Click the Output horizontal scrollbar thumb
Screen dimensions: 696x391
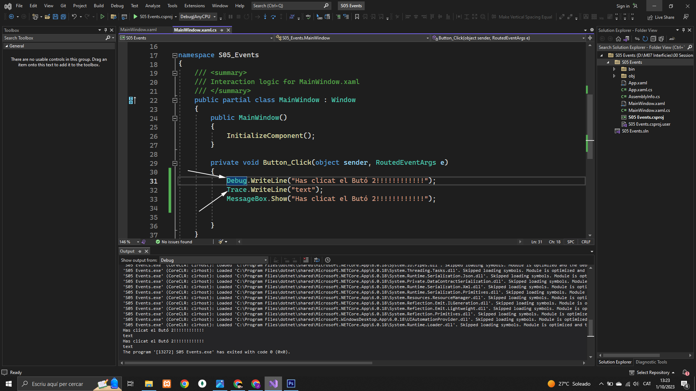248,363
